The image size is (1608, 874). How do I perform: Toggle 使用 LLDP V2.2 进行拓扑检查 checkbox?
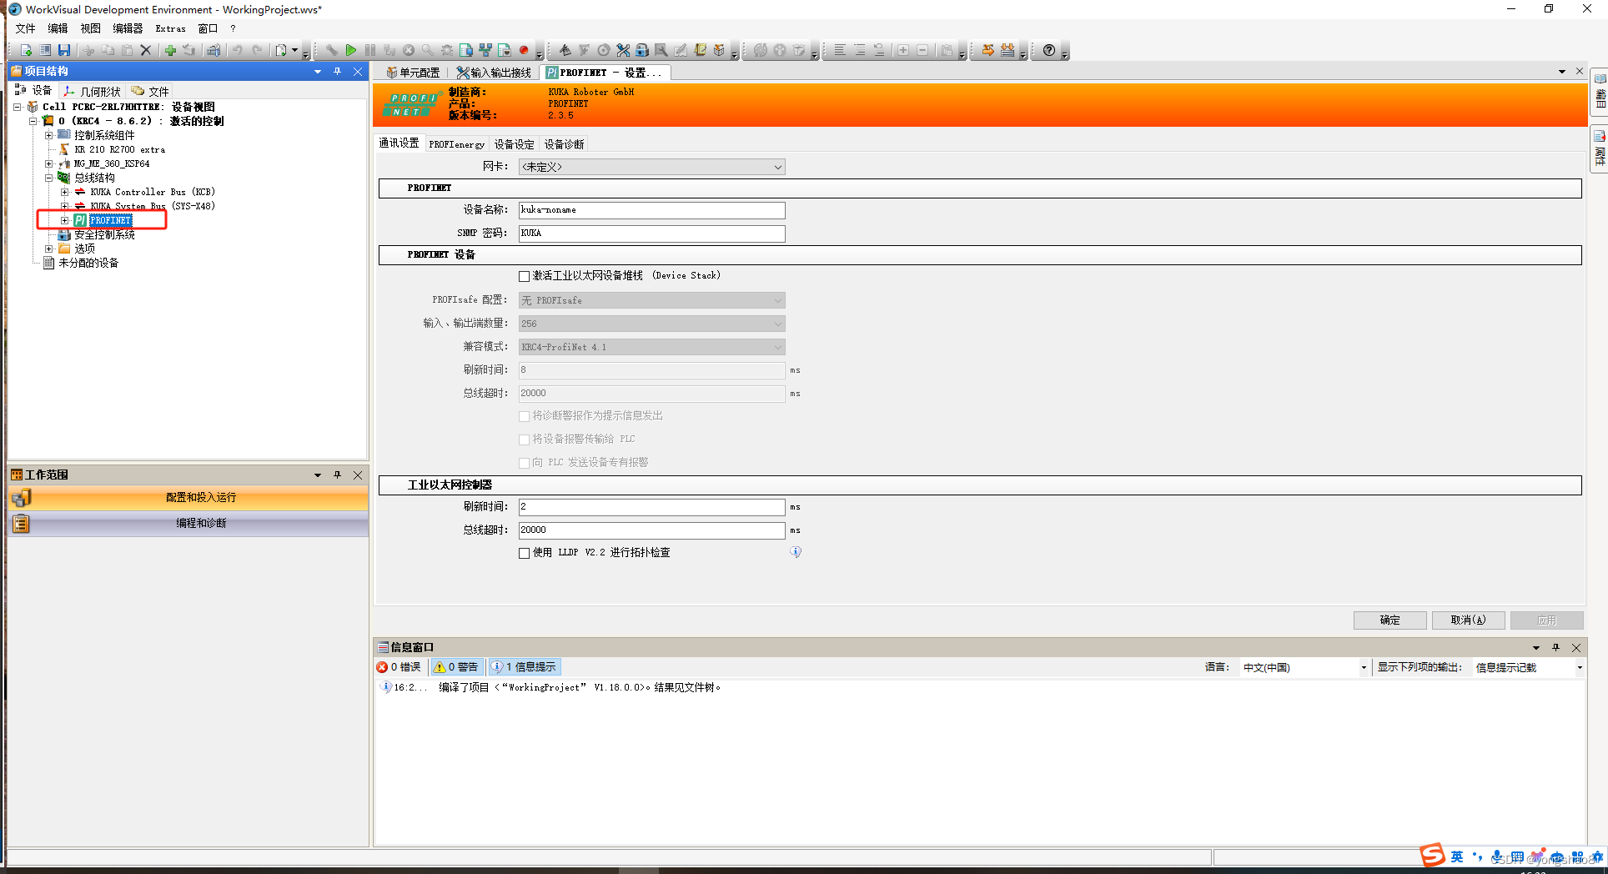click(x=524, y=553)
